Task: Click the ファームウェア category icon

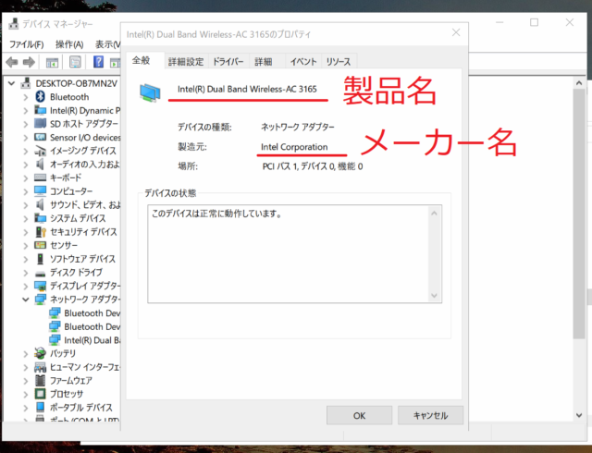Action: point(41,380)
